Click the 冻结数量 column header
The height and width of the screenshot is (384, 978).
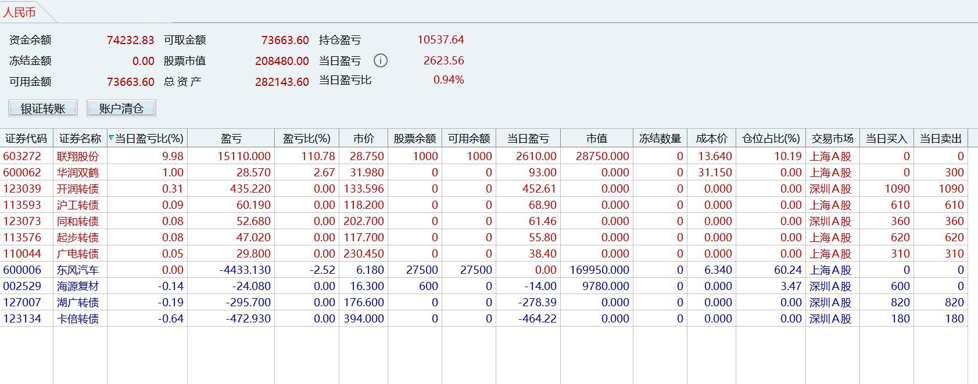tap(660, 138)
